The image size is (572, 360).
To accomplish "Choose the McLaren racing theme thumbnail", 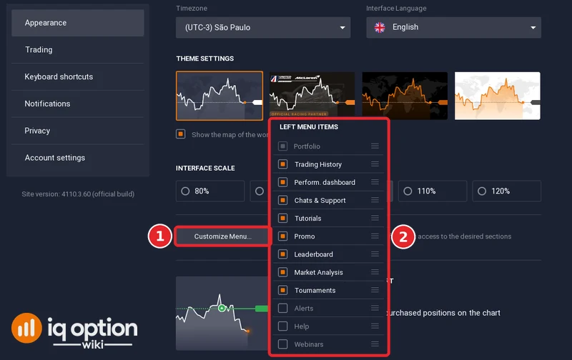I will coord(312,94).
